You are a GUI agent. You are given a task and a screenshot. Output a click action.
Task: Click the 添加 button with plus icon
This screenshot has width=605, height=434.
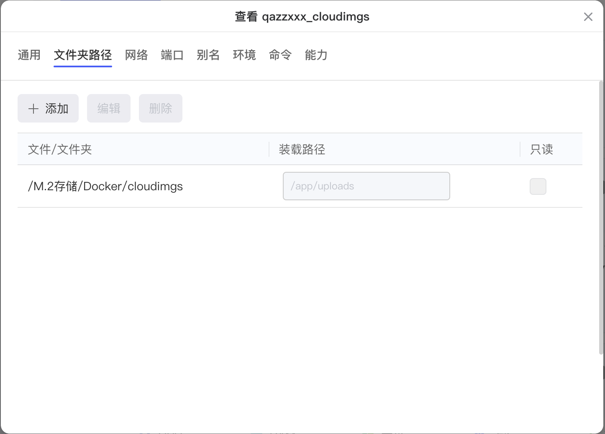pyautogui.click(x=48, y=109)
